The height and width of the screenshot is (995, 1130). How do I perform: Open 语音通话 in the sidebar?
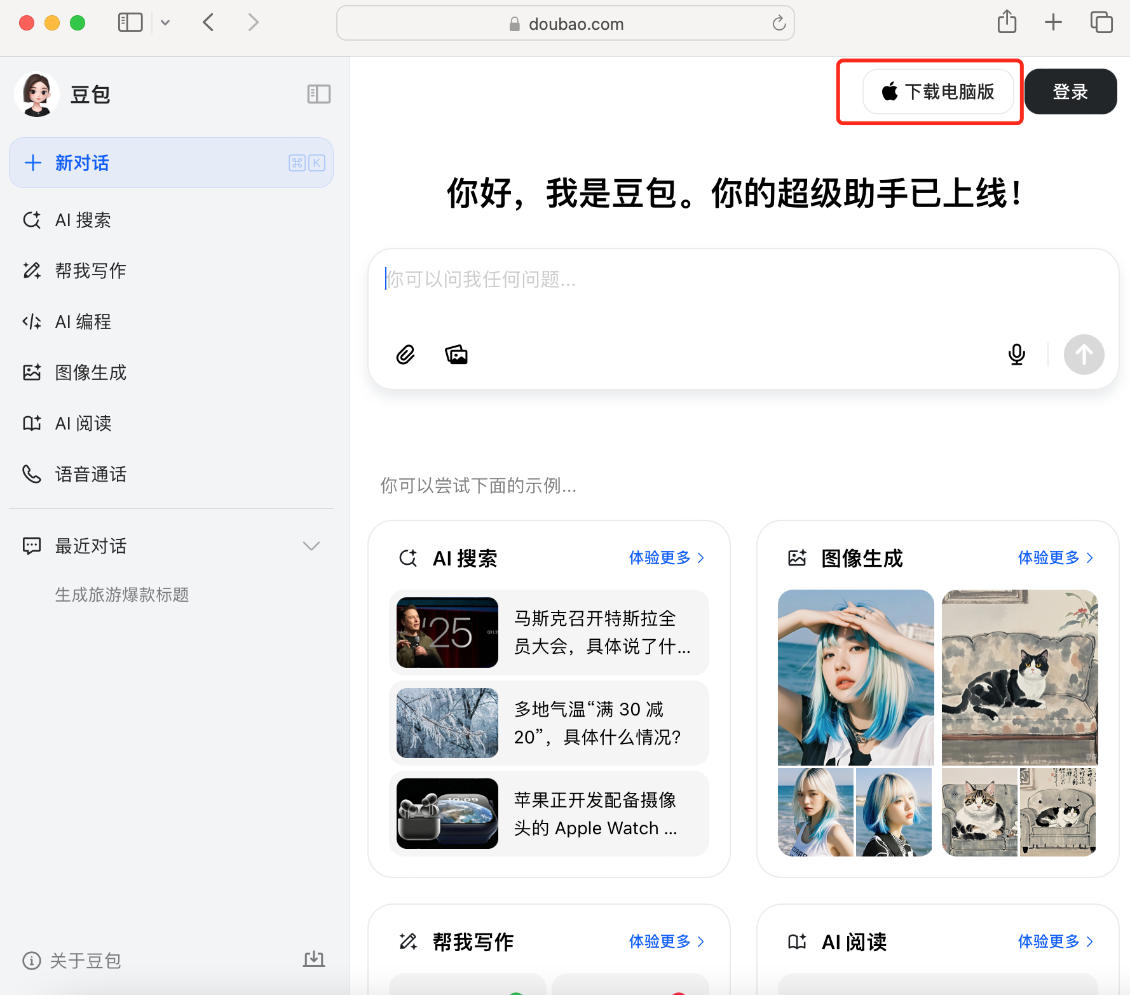[171, 474]
